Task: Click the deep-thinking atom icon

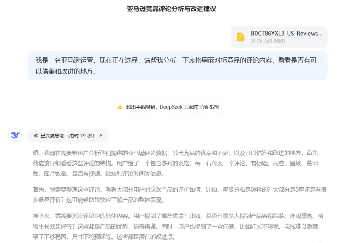Action: (36, 136)
